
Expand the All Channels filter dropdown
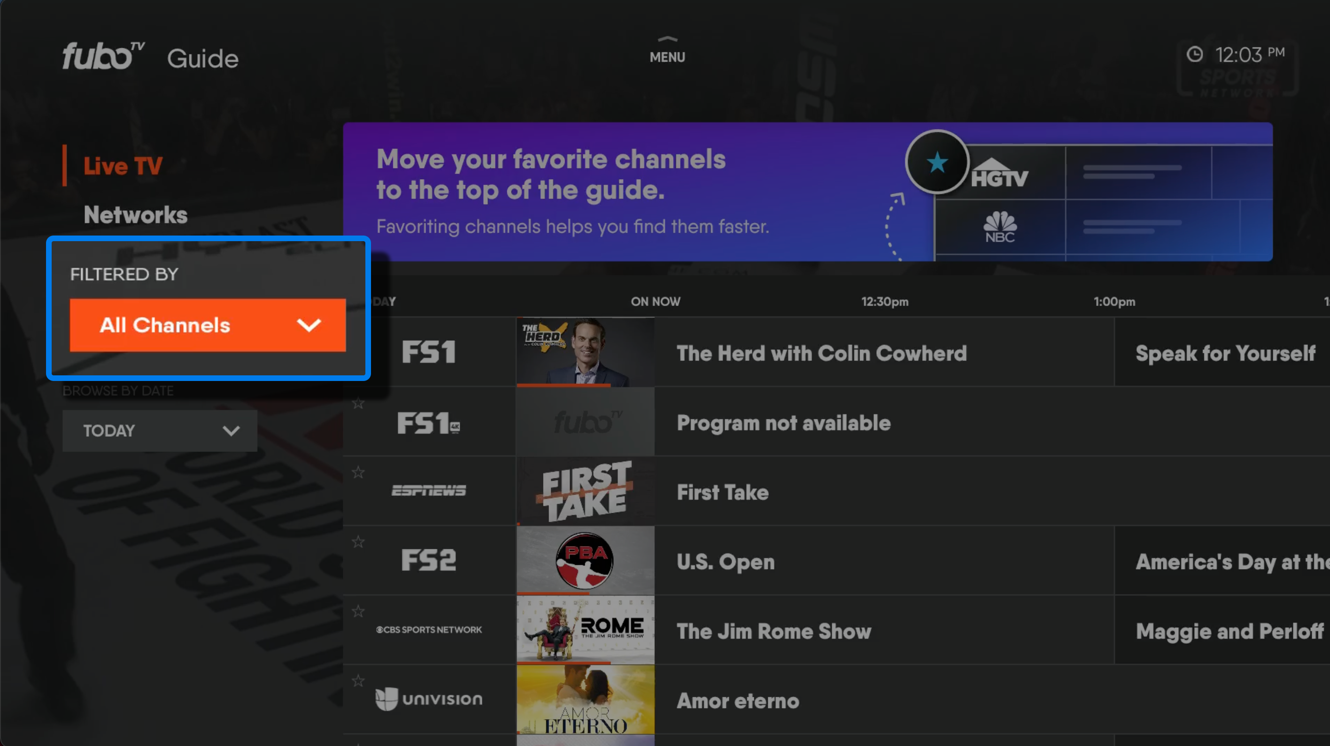(208, 325)
